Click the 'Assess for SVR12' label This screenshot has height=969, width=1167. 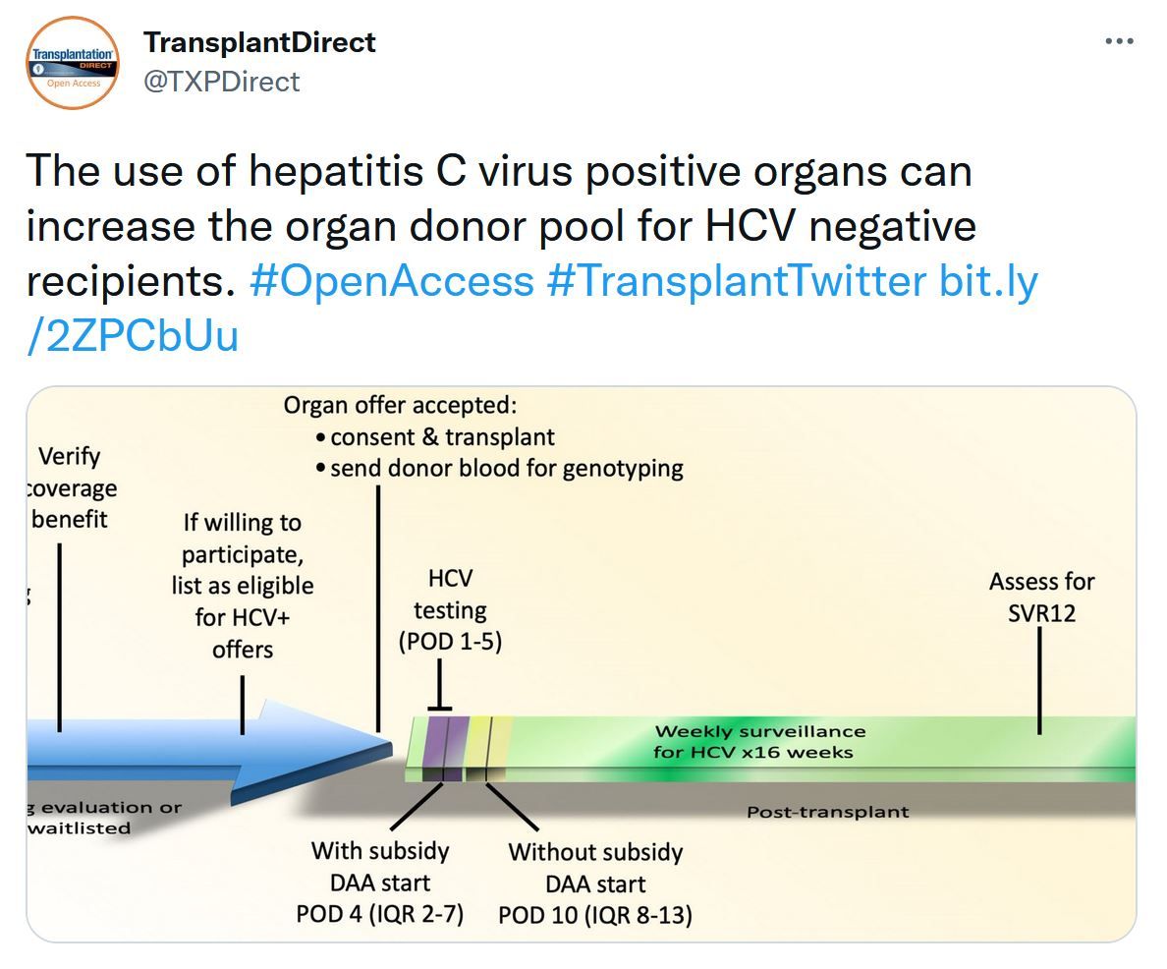pos(1041,598)
